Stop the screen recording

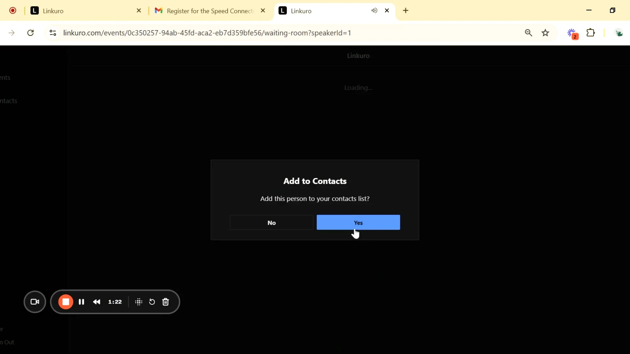[x=66, y=302]
